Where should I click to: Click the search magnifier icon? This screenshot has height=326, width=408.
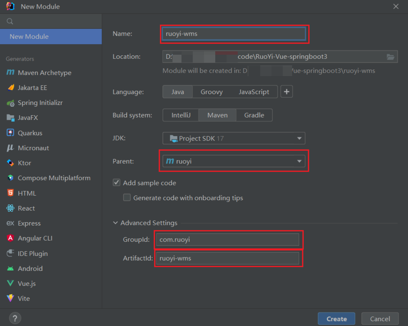10,21
